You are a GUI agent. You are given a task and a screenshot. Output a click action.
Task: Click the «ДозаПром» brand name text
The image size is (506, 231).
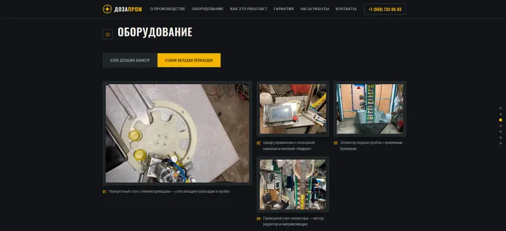point(128,9)
